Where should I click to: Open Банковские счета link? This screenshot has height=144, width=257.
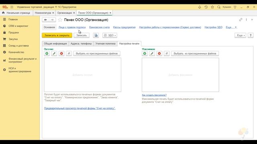pos(99,27)
